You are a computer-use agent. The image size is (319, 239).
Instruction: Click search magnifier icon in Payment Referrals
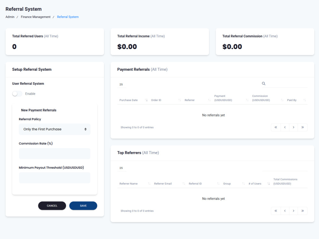tap(263, 83)
